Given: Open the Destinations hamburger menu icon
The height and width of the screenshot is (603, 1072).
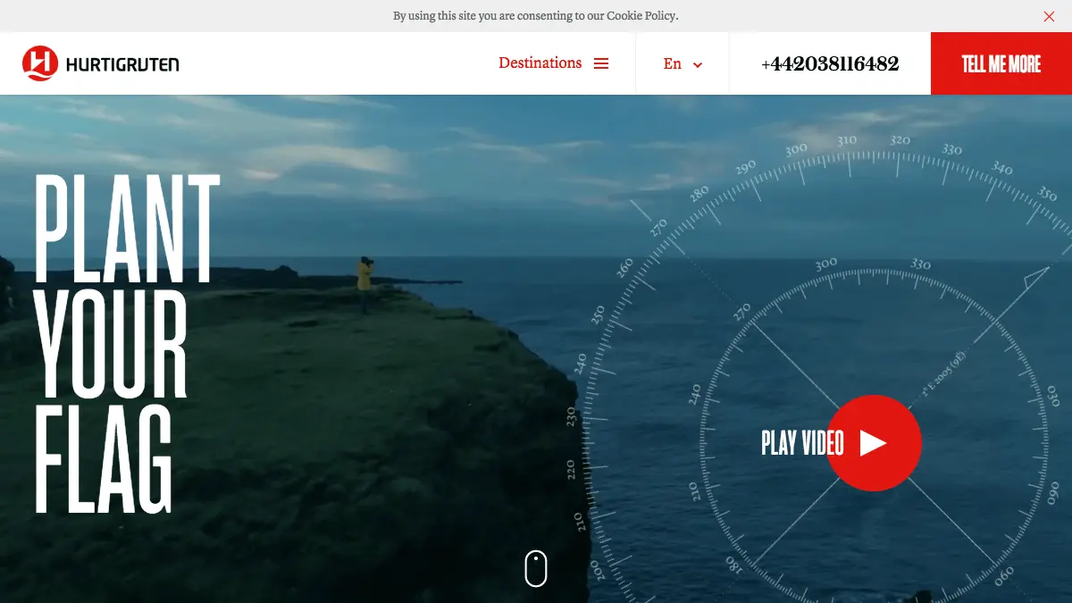Looking at the screenshot, I should (601, 63).
